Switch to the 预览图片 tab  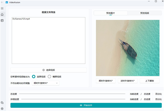(111, 13)
